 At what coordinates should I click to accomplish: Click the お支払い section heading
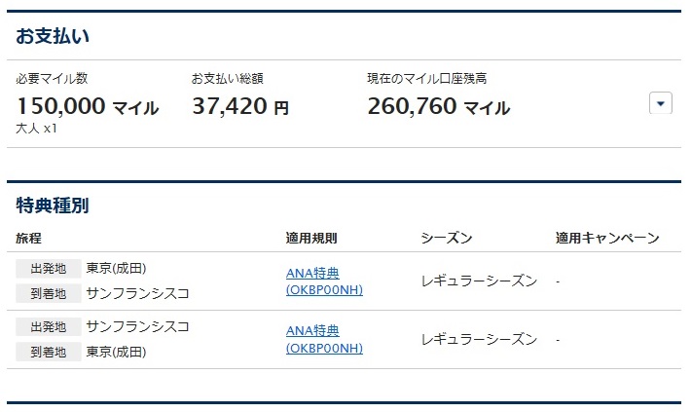click(54, 36)
